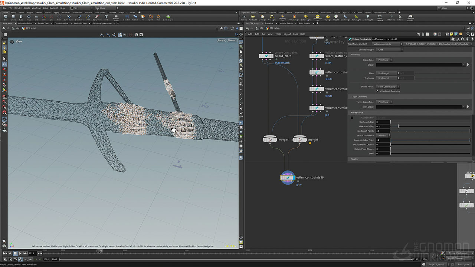This screenshot has height=267, width=475.
Task: Click the Key All Channels button
Action: (455, 258)
